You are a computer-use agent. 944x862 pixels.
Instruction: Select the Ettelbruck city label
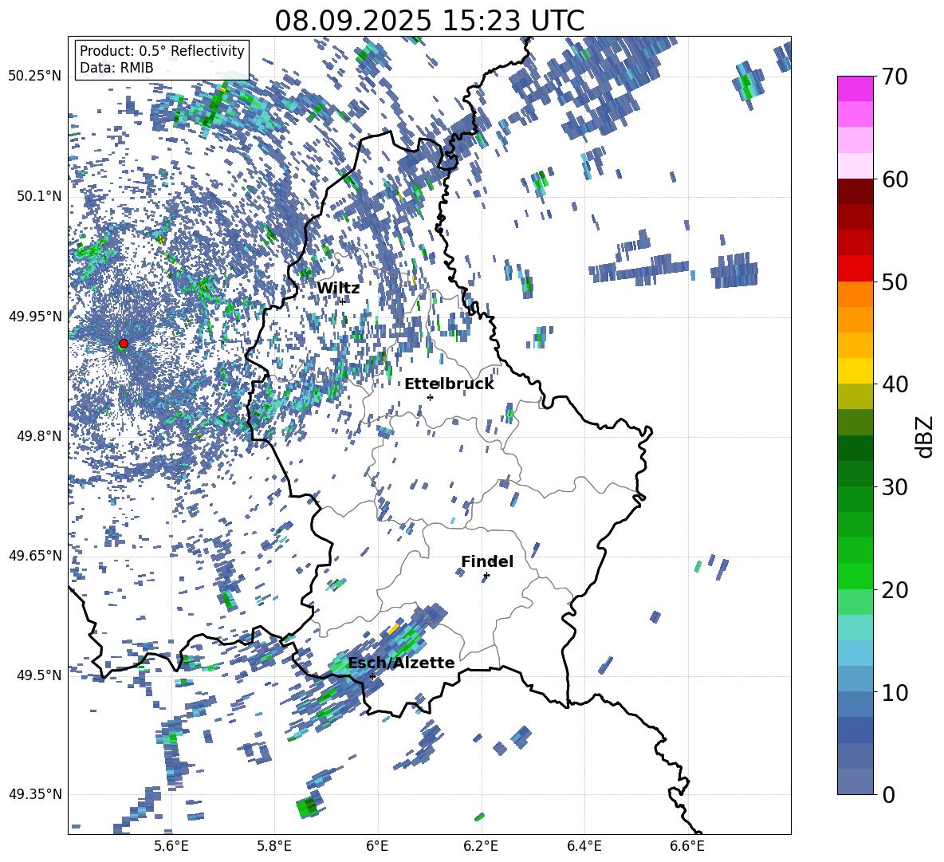[x=449, y=384]
